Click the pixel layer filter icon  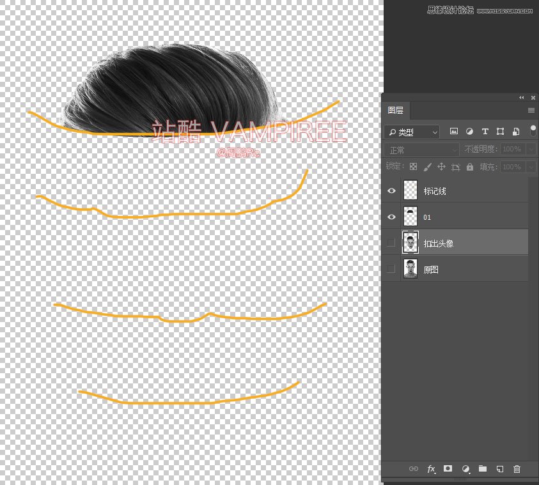coord(454,132)
